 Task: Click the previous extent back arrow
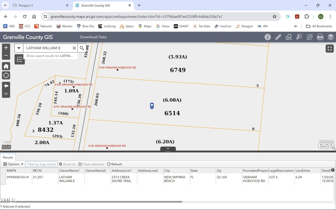pyautogui.click(x=6, y=86)
